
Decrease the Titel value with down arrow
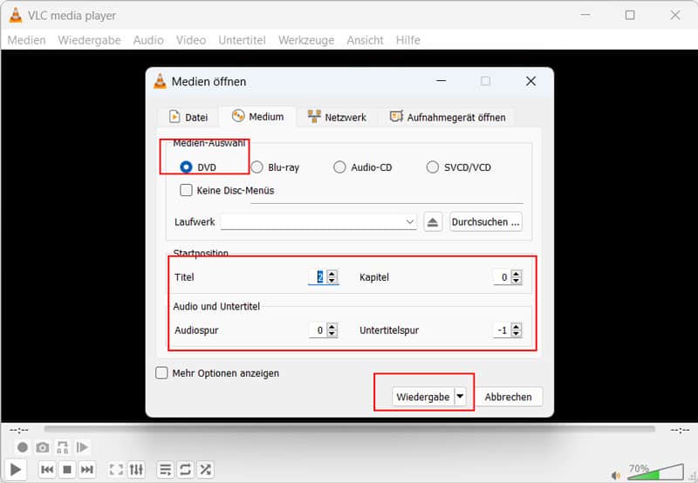(332, 281)
